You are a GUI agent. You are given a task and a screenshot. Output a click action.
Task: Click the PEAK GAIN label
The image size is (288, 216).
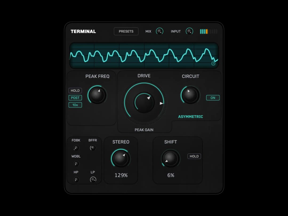(144, 130)
